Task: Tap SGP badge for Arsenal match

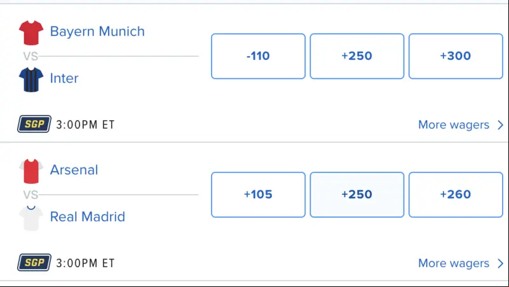Action: tap(34, 262)
